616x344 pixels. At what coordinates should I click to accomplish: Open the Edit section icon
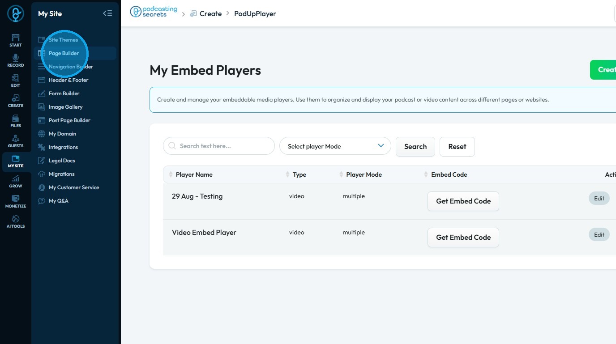tap(16, 80)
